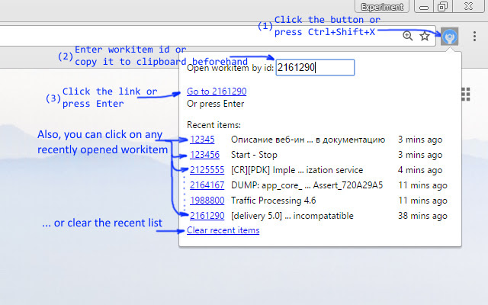This screenshot has width=488, height=305.
Task: Open recent workitem 1988800
Action: [207, 201]
